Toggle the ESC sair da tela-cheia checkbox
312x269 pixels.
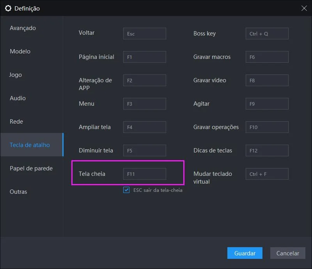[126, 190]
